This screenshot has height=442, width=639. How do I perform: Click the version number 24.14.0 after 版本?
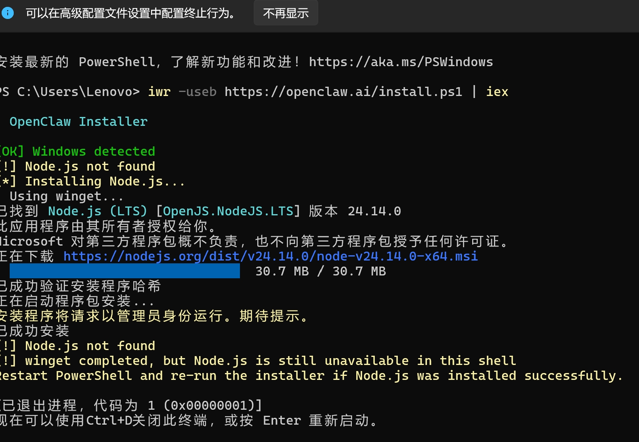pyautogui.click(x=374, y=211)
